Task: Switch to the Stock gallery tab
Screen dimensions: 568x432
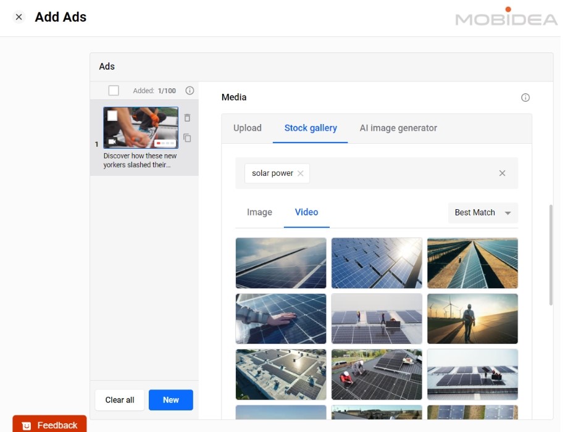Action: (311, 128)
